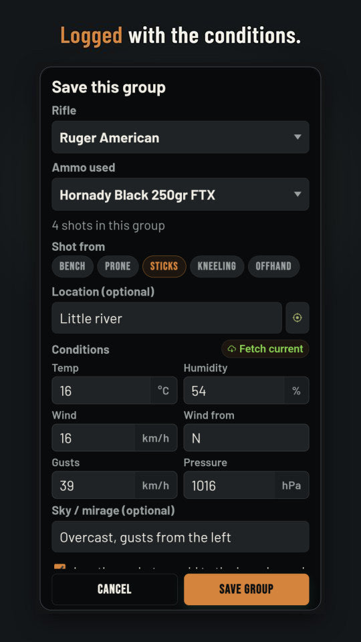The width and height of the screenshot is (361, 642).
Task: Fetch current weather conditions
Action: pos(265,349)
